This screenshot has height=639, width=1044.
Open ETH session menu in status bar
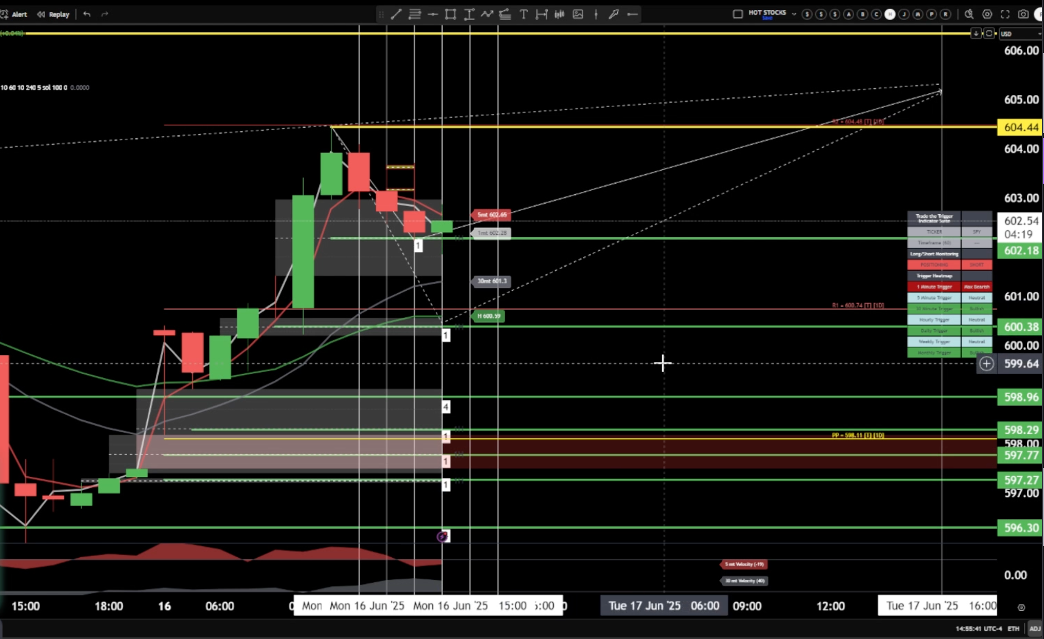[x=1013, y=628]
